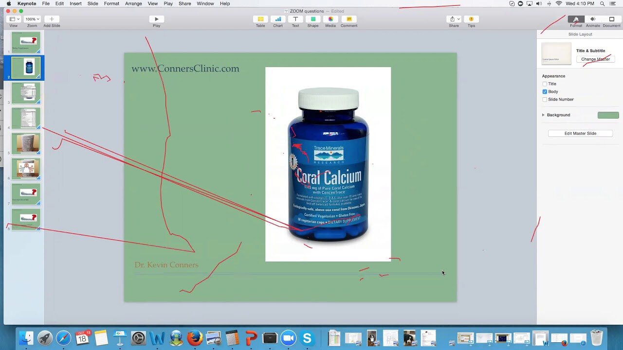Open Finder from the Dock
Viewport: 623px width, 350px height.
(26, 338)
